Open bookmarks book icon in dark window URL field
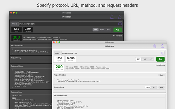Screen dimensions: 175x109 [120, 24]
